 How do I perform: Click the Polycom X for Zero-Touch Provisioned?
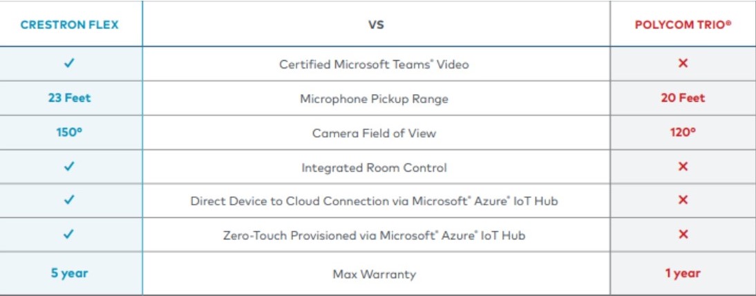click(683, 234)
